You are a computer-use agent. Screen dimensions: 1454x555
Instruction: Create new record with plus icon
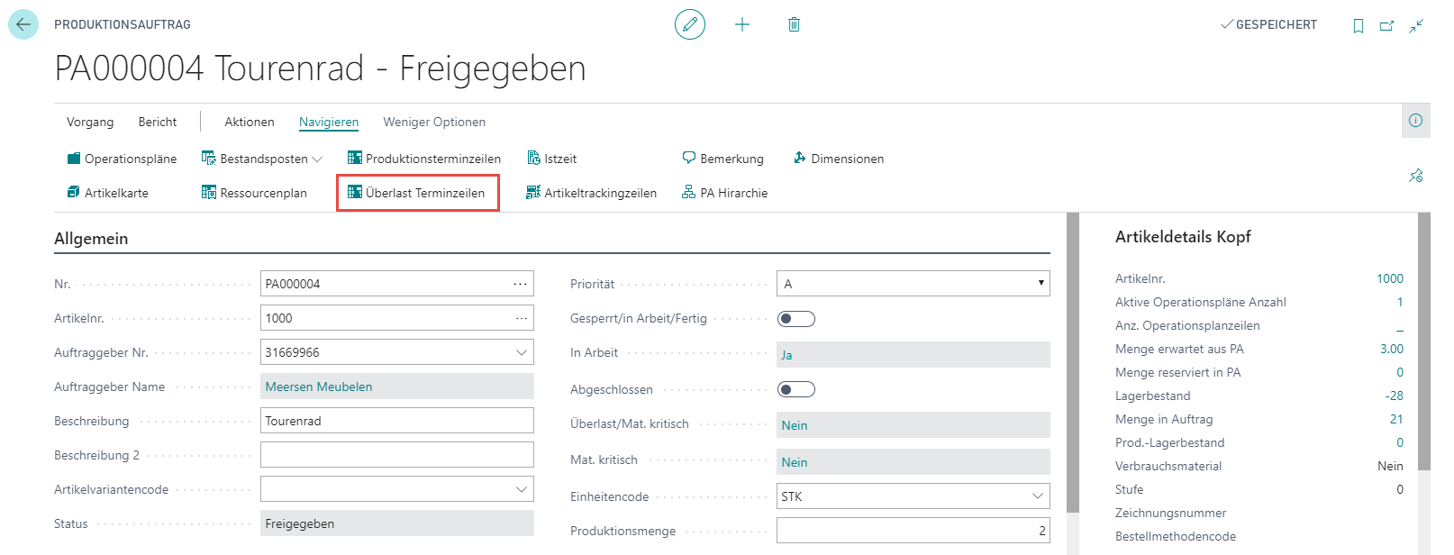click(742, 24)
